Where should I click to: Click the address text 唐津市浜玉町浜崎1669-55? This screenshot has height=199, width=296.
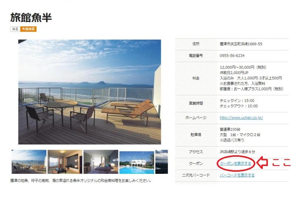coord(246,44)
